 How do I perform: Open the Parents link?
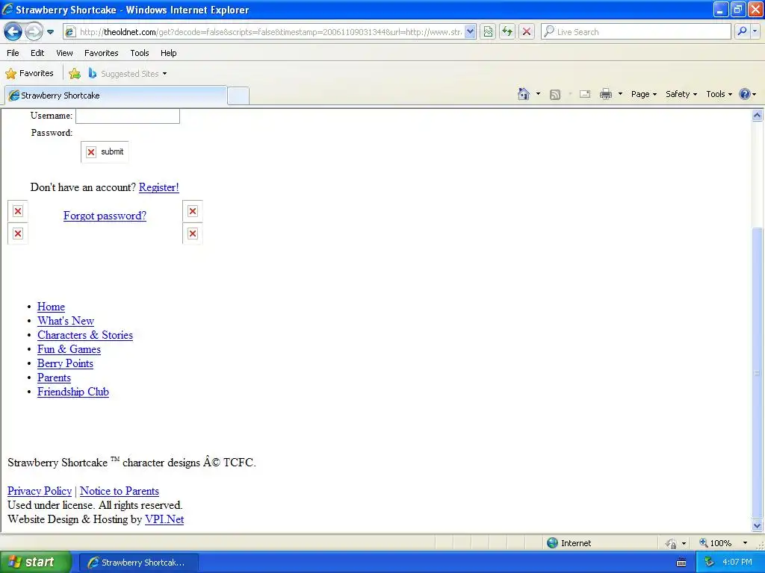tap(54, 378)
